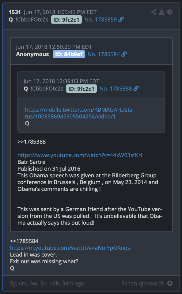
Task: Open post number No. 1785859 link
Action: click(100, 20)
